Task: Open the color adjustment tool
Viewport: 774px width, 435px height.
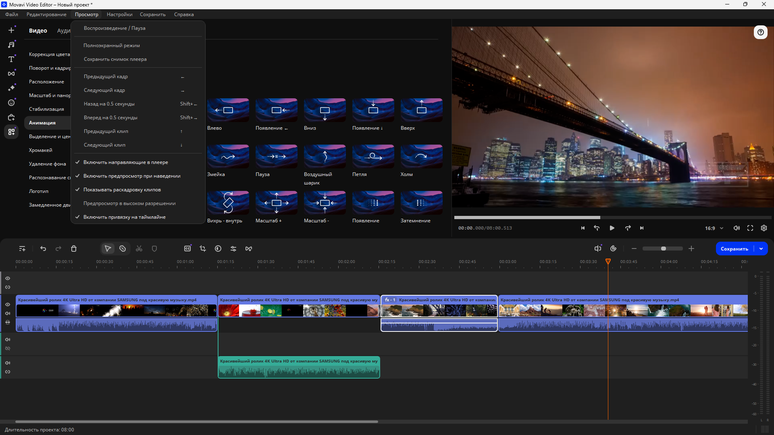Action: pos(218,249)
